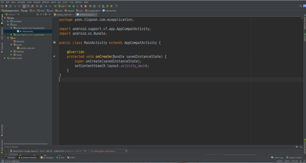The image size is (306, 163).
Task: Click the Cut scissors icon in toolbar
Action: point(24,6)
